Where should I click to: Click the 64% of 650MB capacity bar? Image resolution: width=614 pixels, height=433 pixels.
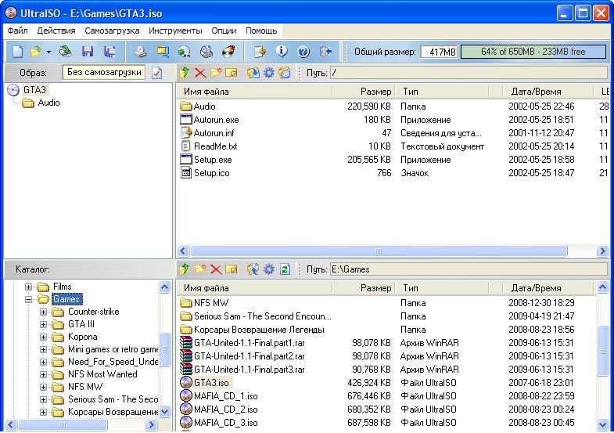[x=533, y=52]
